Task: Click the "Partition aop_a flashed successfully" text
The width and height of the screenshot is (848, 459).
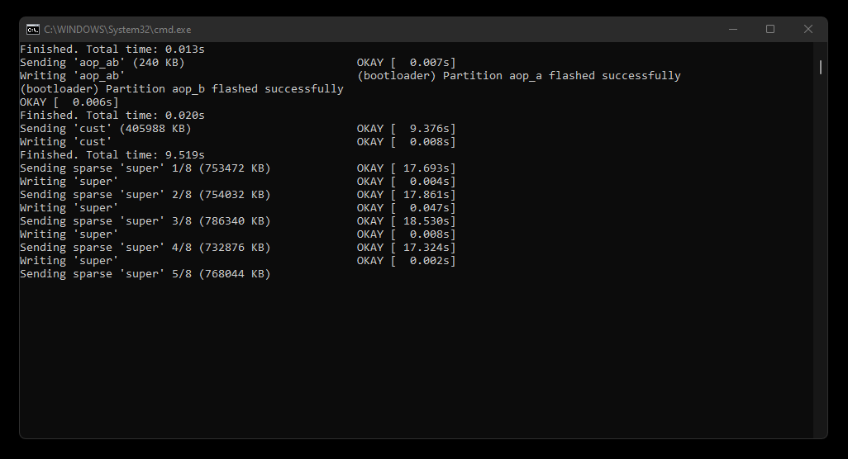Action: coord(561,76)
